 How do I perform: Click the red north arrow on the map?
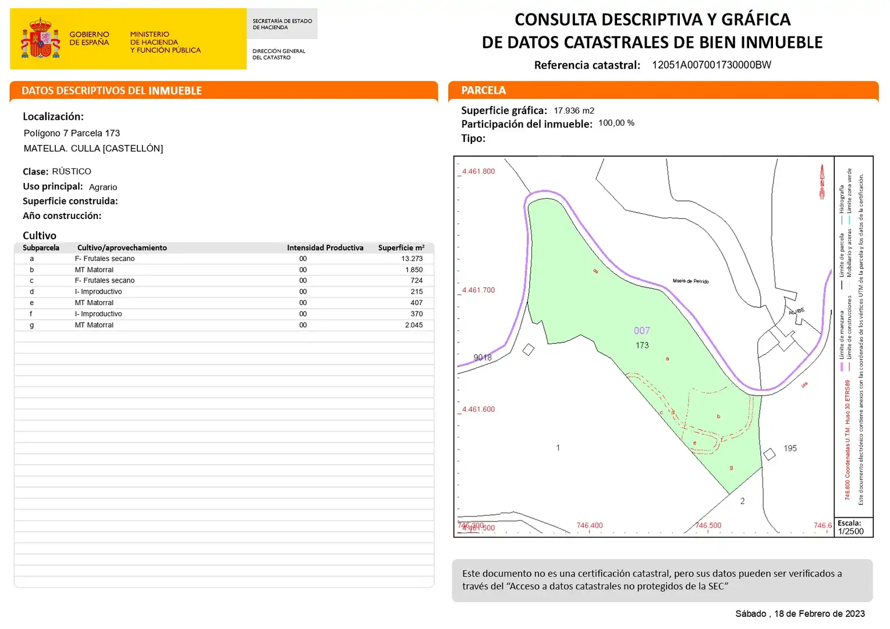click(822, 182)
